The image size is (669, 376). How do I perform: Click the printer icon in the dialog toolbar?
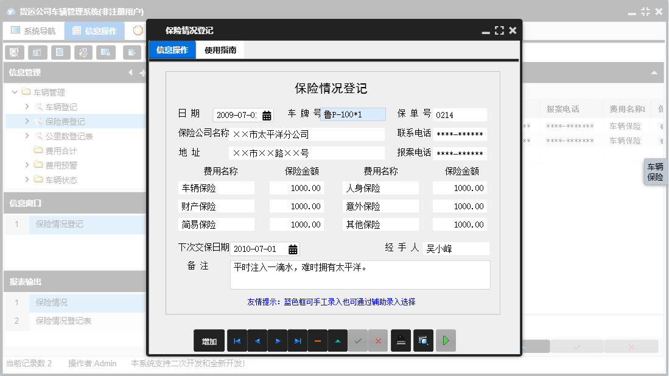click(x=401, y=341)
